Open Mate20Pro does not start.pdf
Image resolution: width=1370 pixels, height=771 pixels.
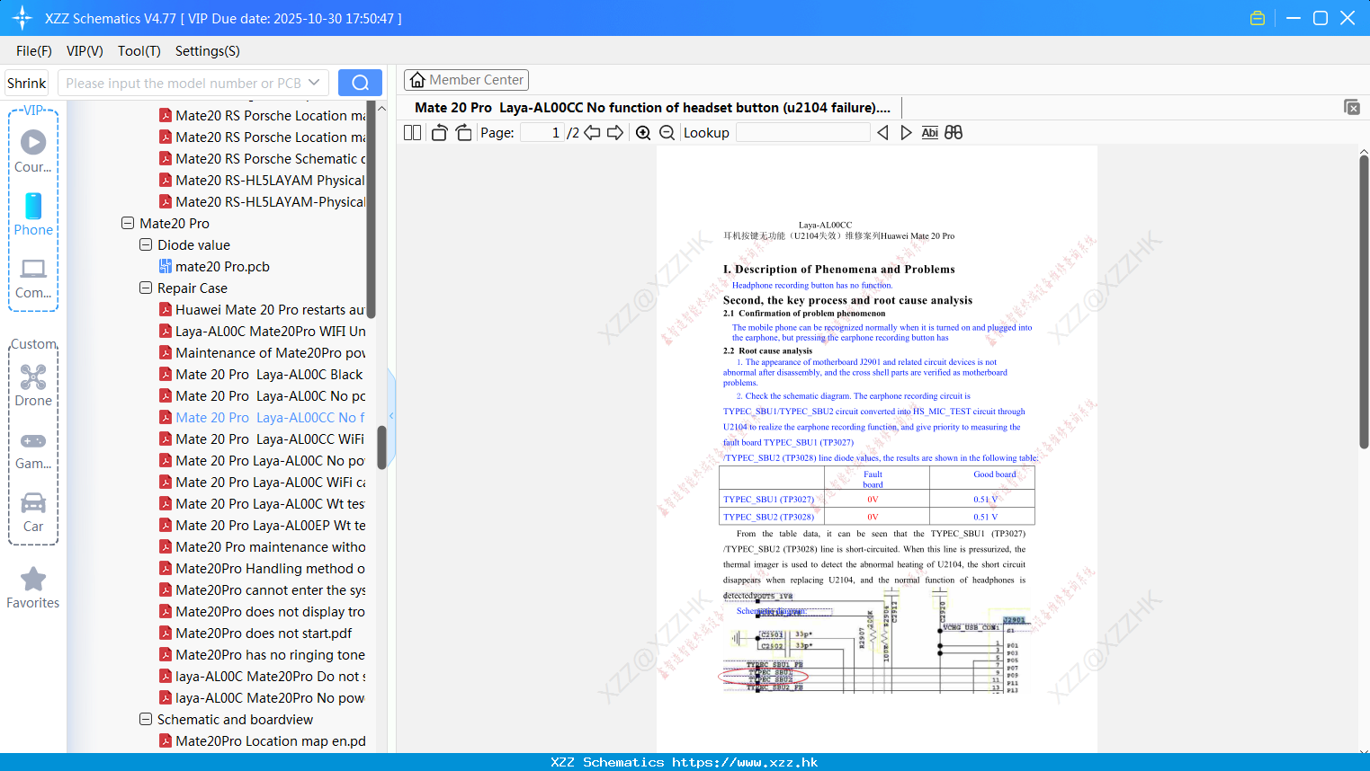click(255, 633)
